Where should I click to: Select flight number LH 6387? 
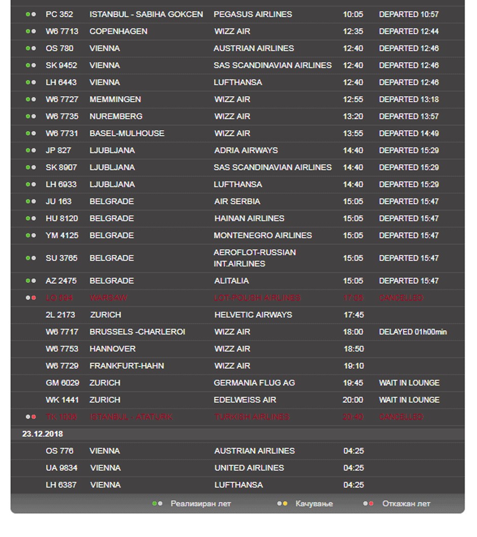(61, 485)
